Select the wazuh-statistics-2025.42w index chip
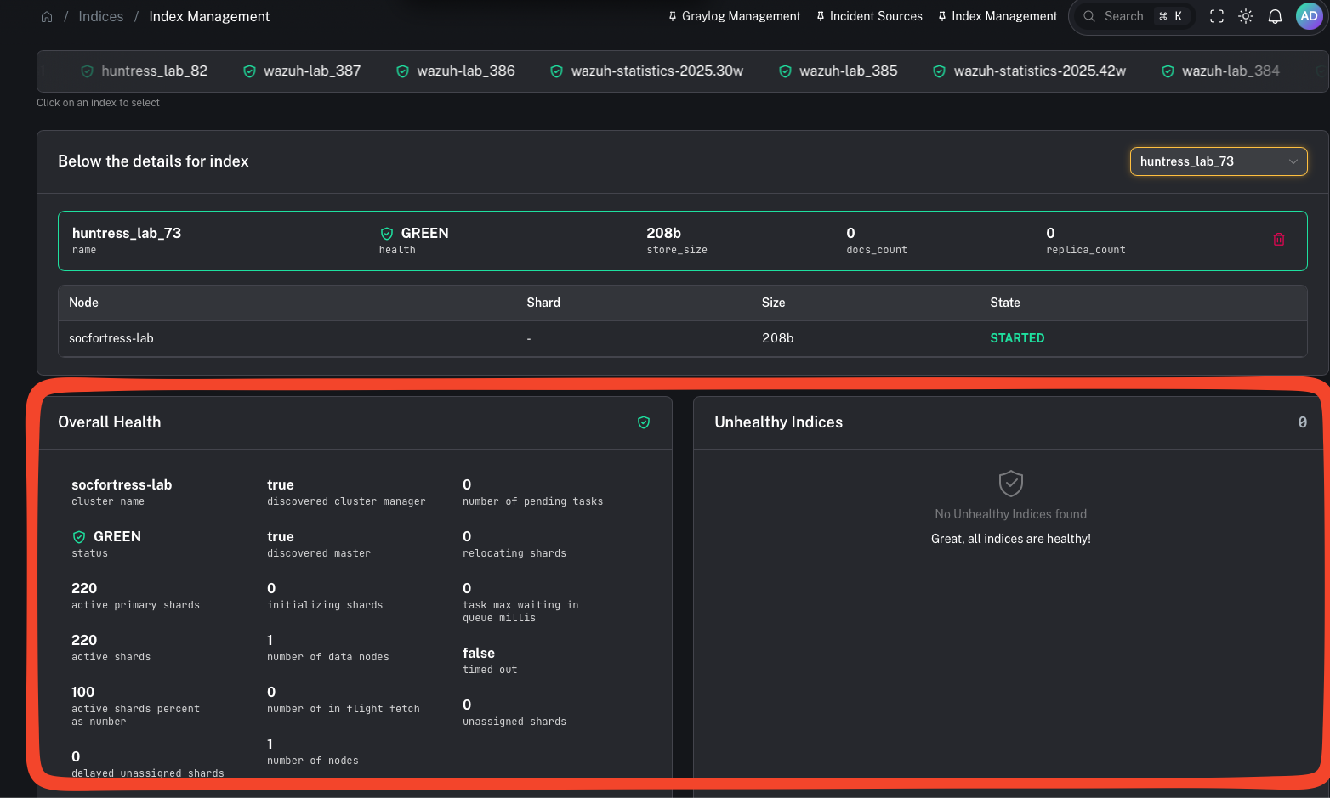Screen dimensions: 1330x798 [1029, 71]
